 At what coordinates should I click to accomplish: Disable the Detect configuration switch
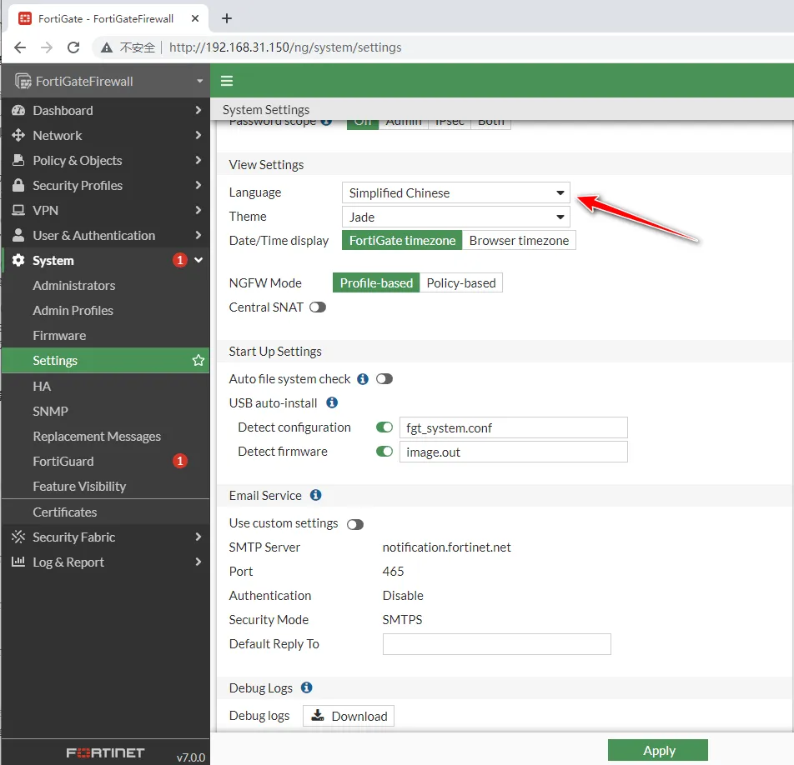click(x=384, y=427)
